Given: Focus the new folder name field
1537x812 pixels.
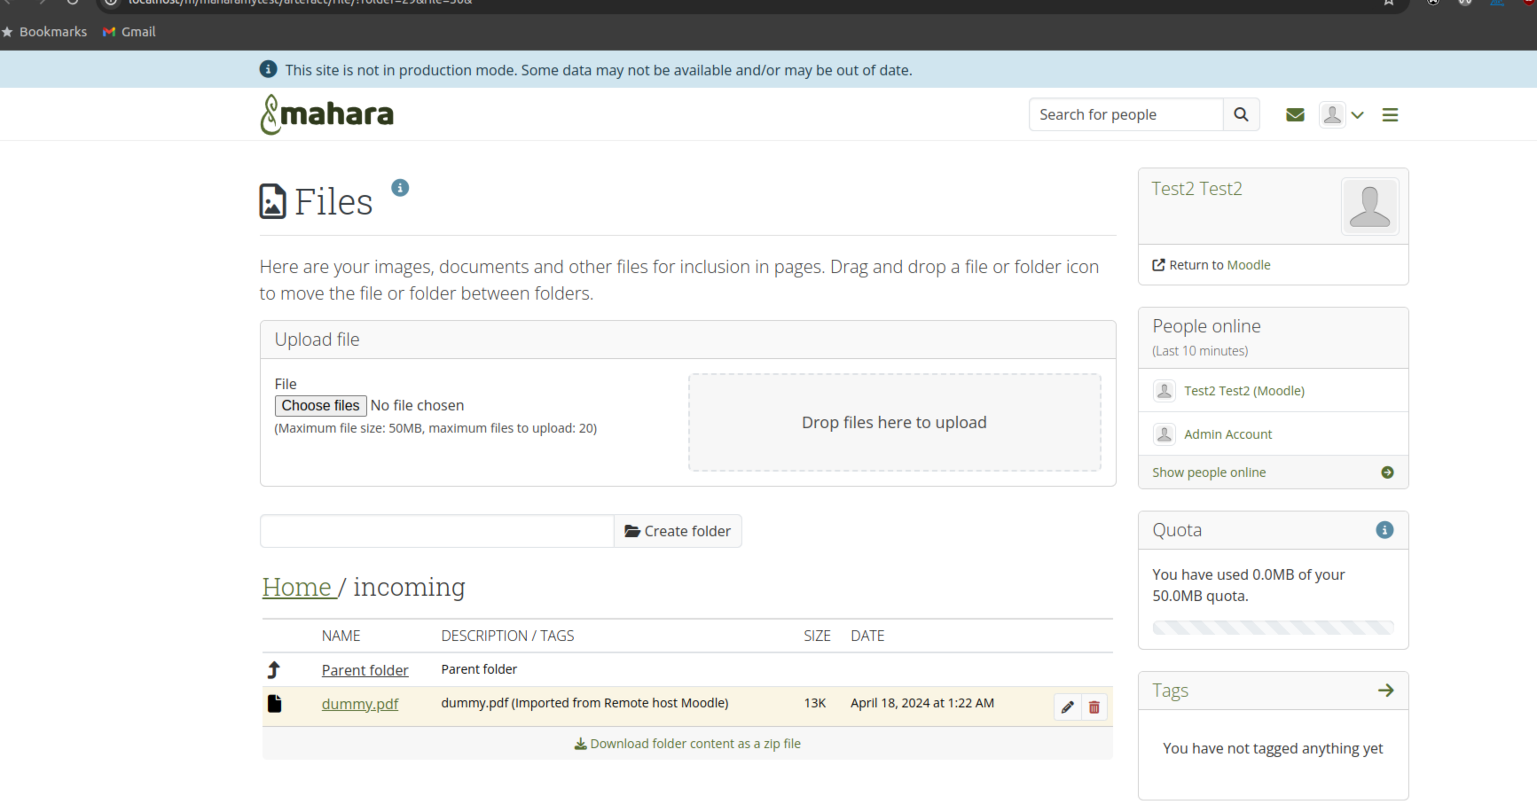Looking at the screenshot, I should 437,531.
